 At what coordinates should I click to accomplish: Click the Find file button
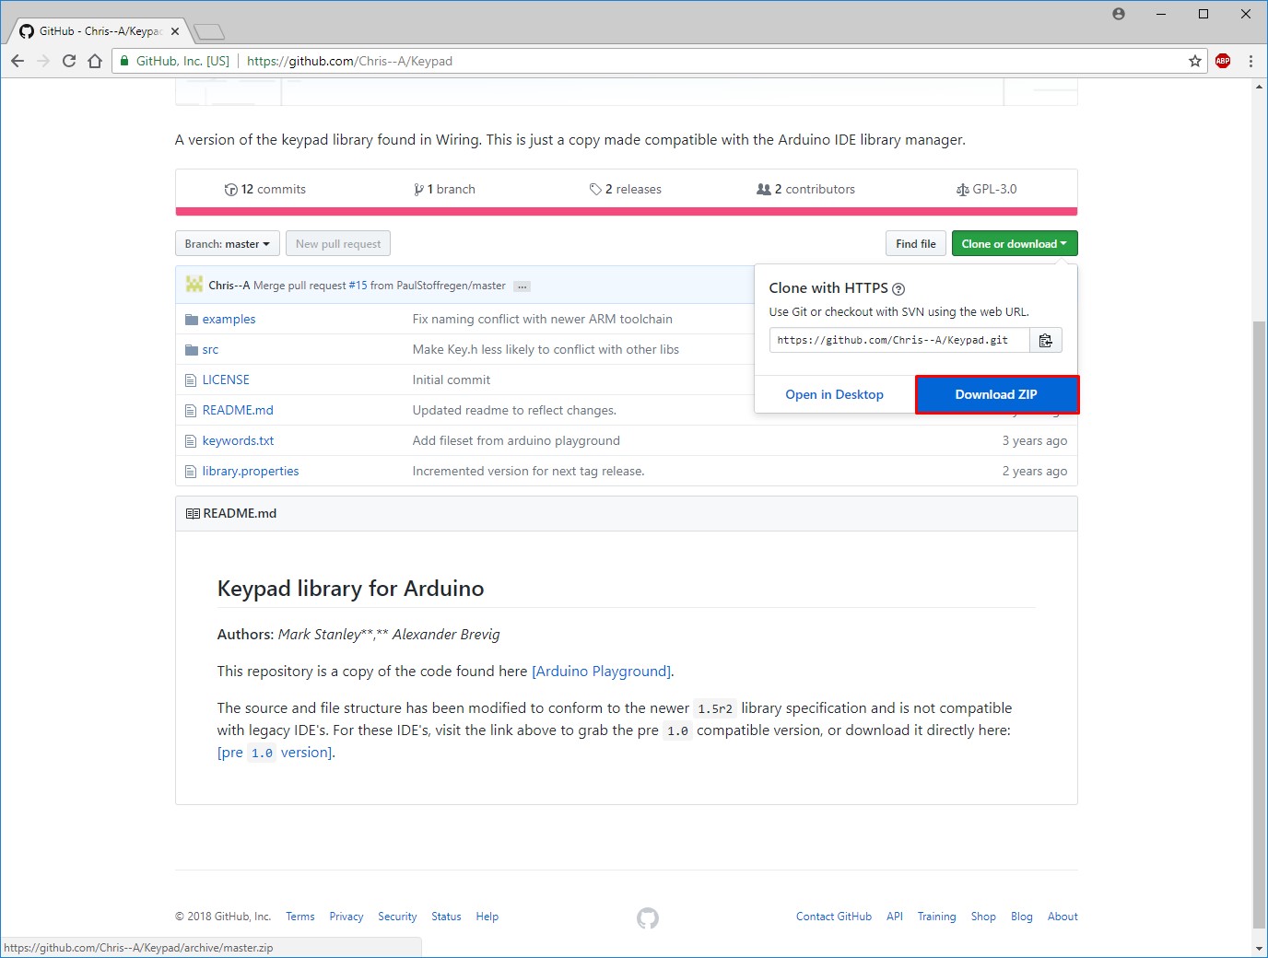[x=915, y=244]
